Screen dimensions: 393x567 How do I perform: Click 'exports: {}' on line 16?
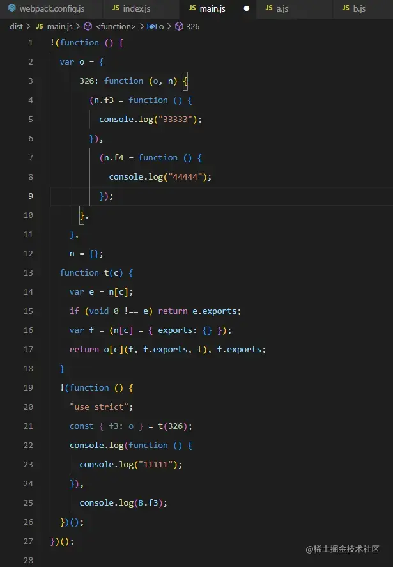[x=185, y=330]
